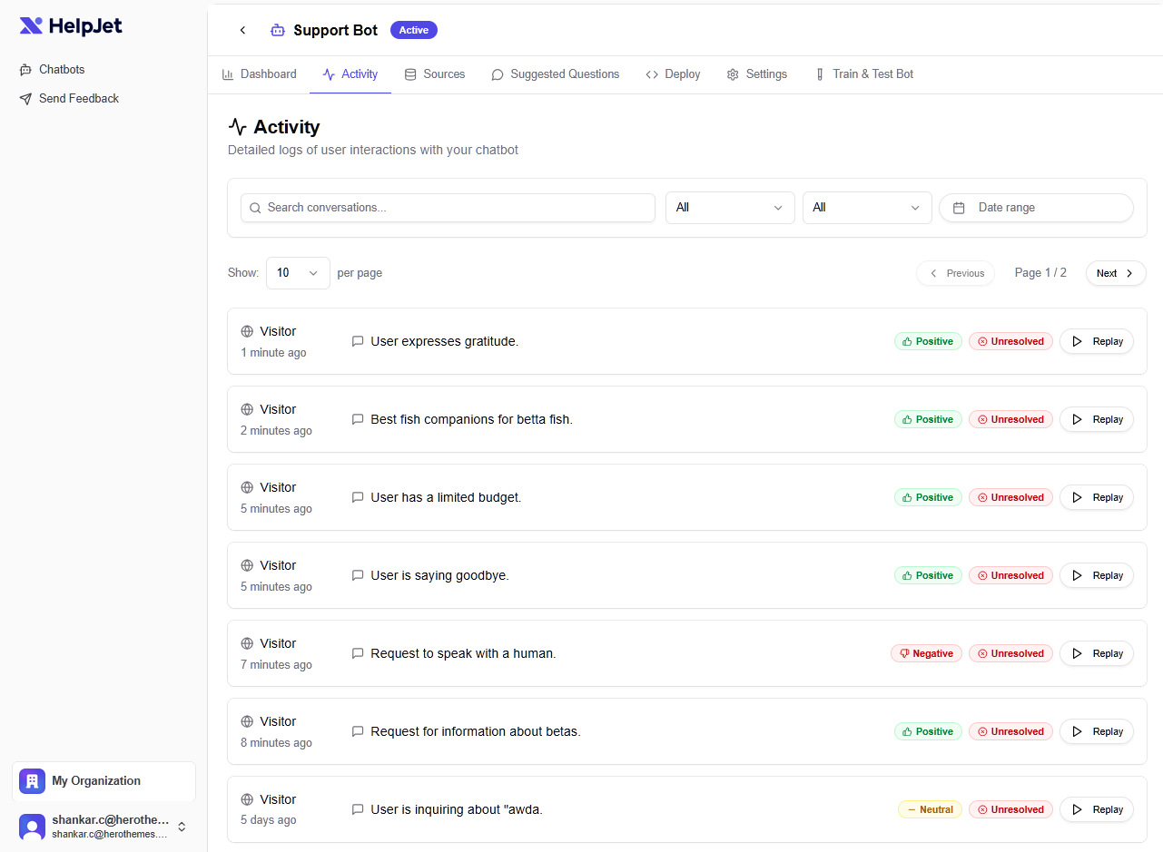Click the Positive badge on the betas information row
Image resolution: width=1163 pixels, height=852 pixels.
[x=928, y=731]
